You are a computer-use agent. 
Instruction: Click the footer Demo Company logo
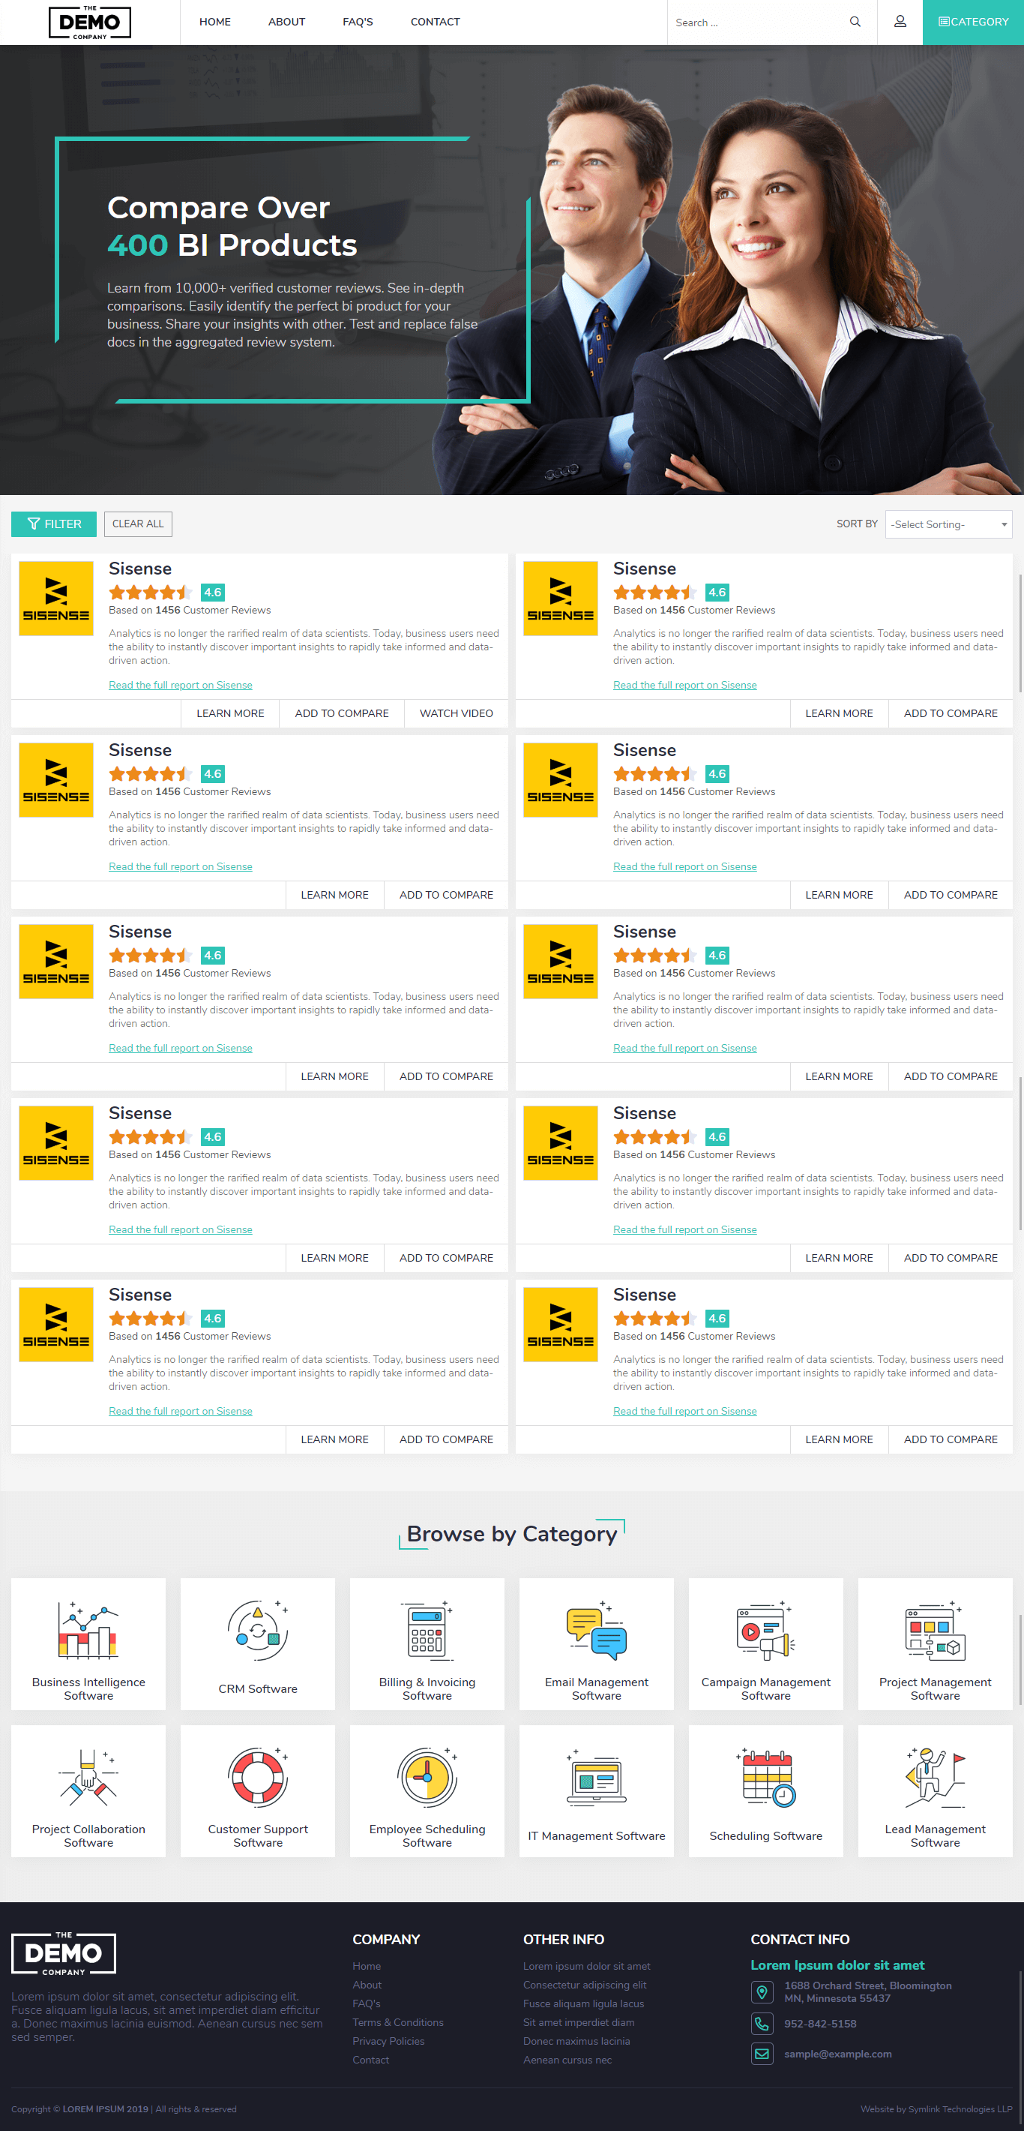[x=64, y=1953]
